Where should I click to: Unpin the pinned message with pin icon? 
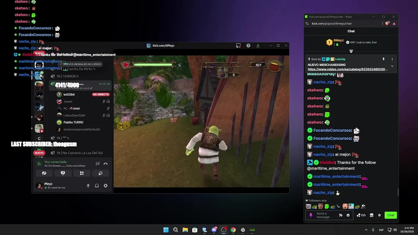click(384, 59)
